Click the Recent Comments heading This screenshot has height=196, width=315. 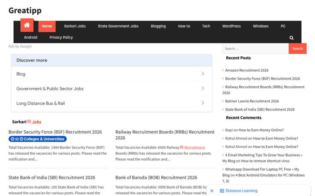click(243, 118)
